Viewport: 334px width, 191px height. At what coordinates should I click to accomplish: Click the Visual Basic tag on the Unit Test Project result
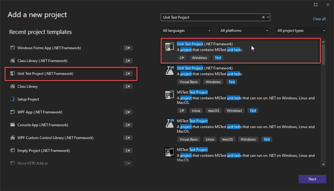(x=189, y=82)
